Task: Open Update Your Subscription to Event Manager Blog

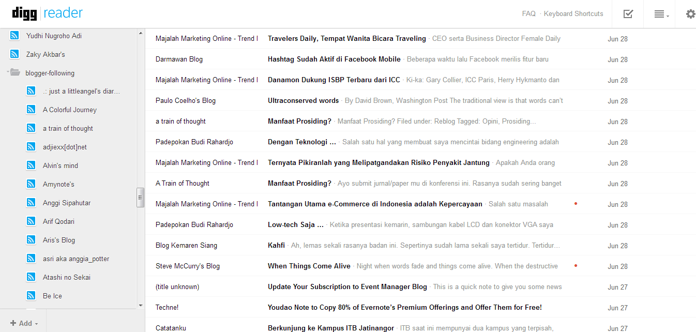Action: 347,286
